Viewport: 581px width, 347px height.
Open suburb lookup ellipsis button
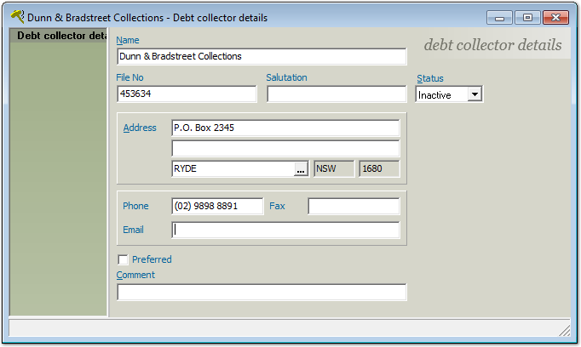301,169
